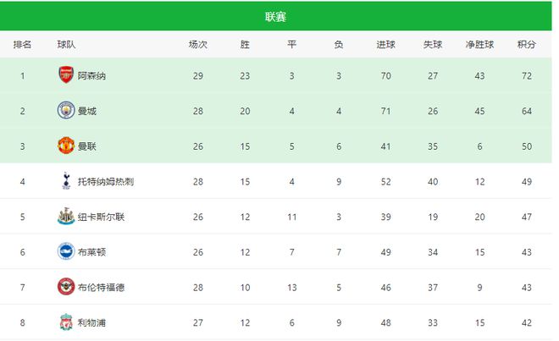Open the 纽卡斯尔联 team link

tap(102, 217)
